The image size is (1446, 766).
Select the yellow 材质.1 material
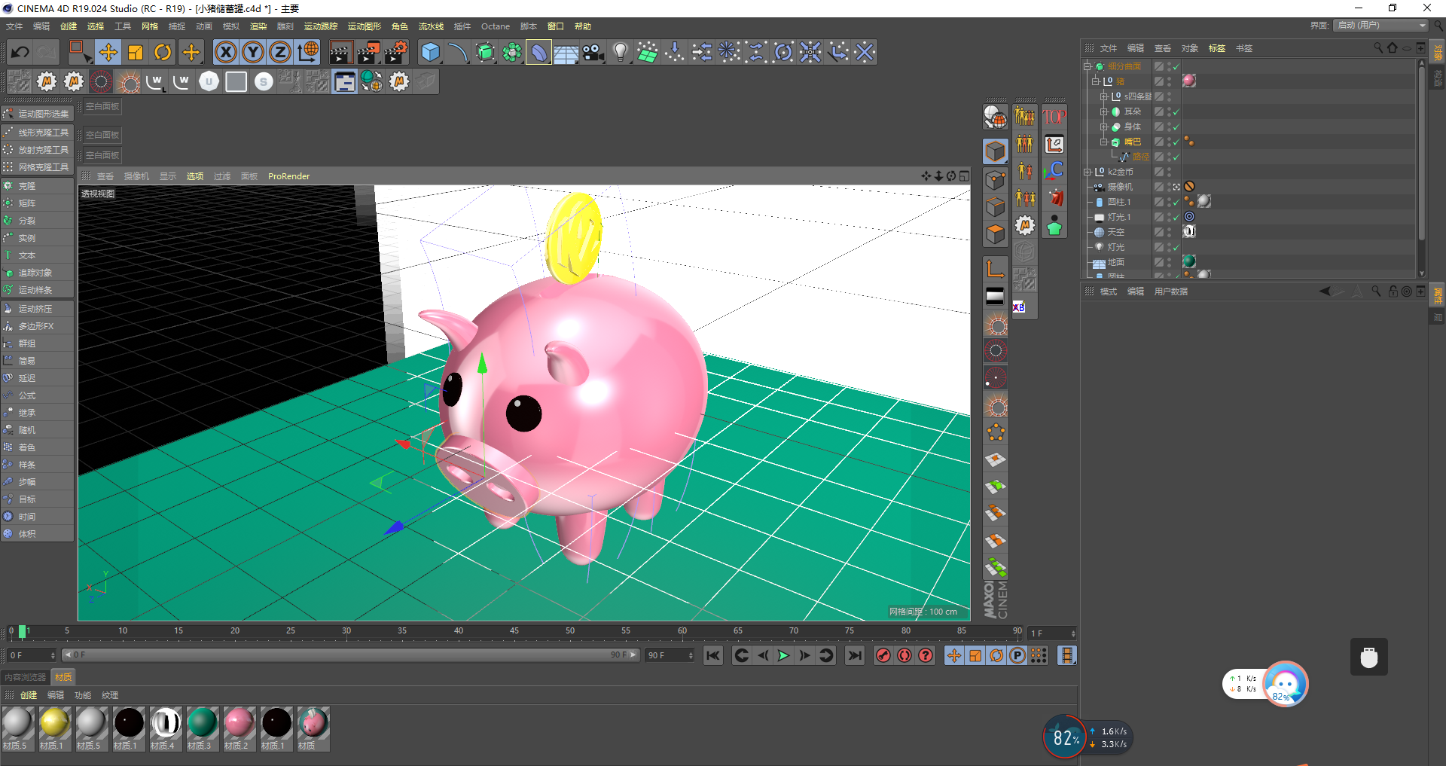click(54, 728)
